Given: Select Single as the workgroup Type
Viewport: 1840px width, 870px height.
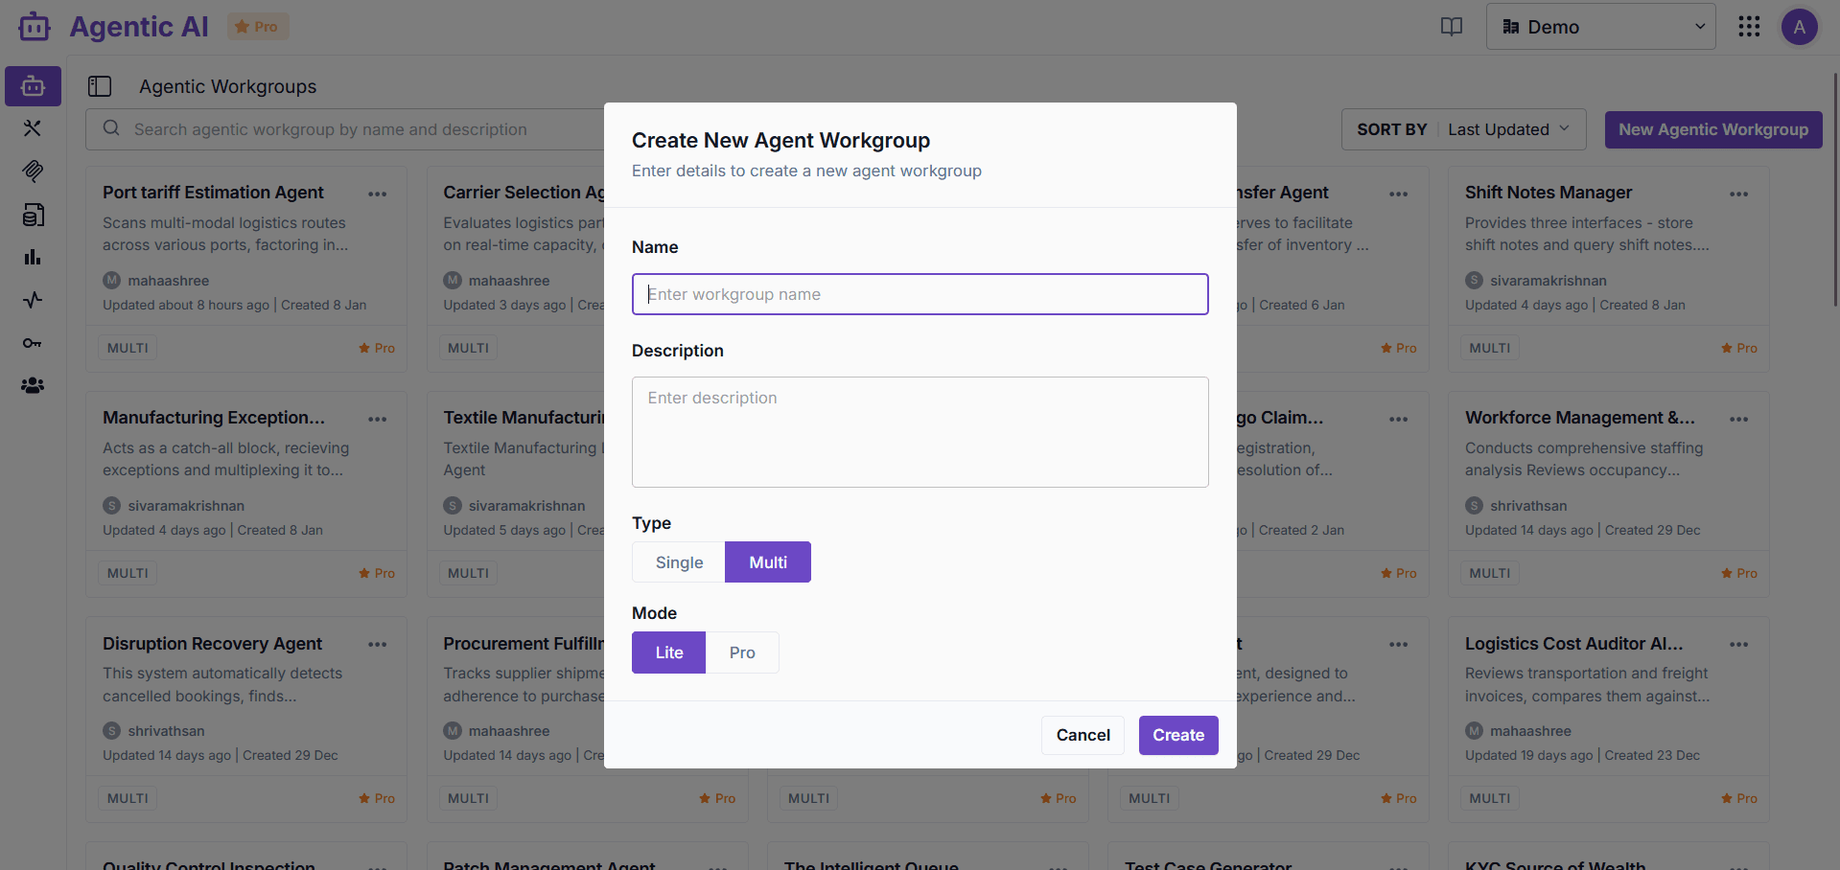Looking at the screenshot, I should pos(678,561).
